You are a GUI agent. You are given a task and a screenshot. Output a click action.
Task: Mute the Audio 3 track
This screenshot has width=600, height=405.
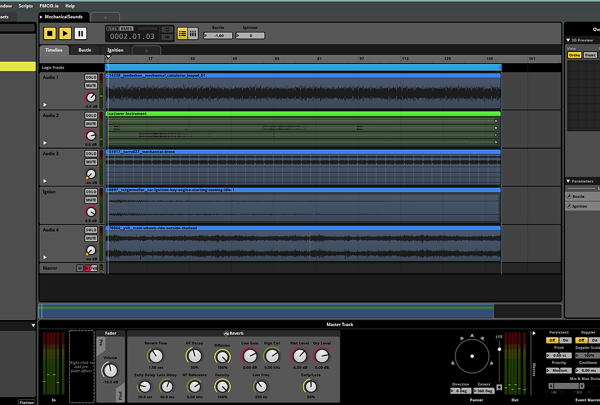(x=91, y=162)
